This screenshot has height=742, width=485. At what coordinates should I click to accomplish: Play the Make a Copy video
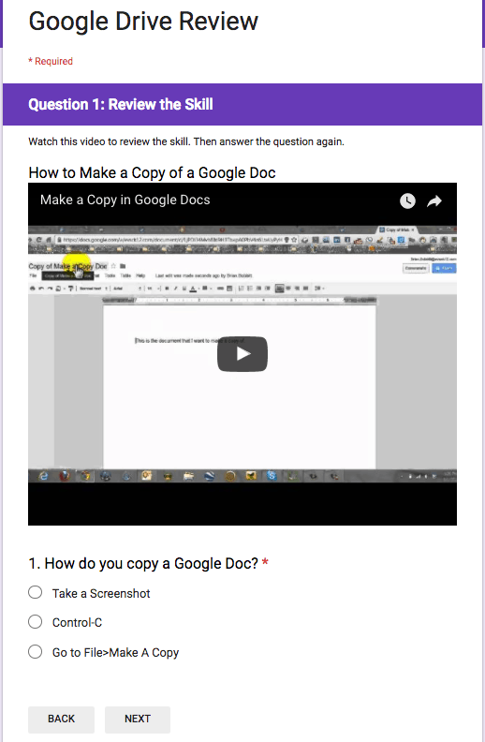tap(242, 354)
